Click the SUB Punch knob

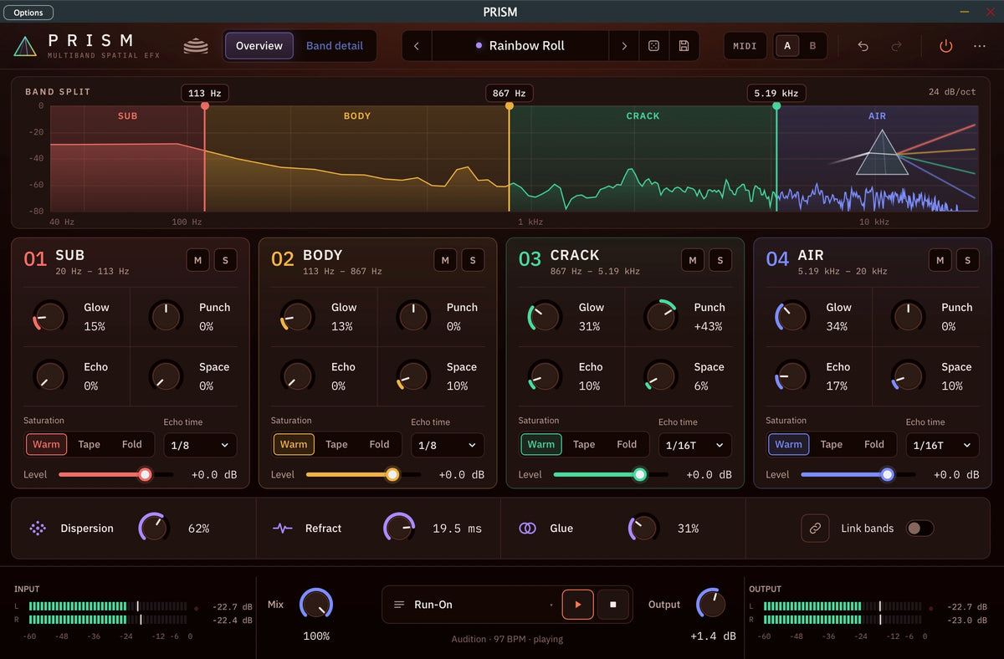166,316
